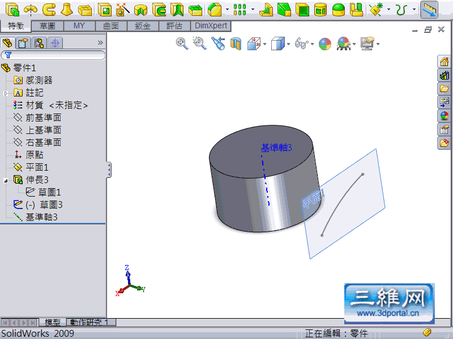Select the Extruded Boss/Base tool
Image resolution: width=453 pixels, height=339 pixels.
coord(12,10)
